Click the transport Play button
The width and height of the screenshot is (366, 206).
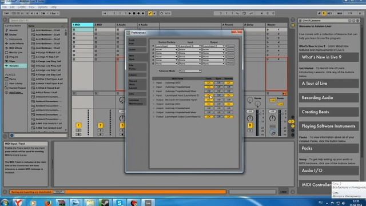[x=130, y=13]
